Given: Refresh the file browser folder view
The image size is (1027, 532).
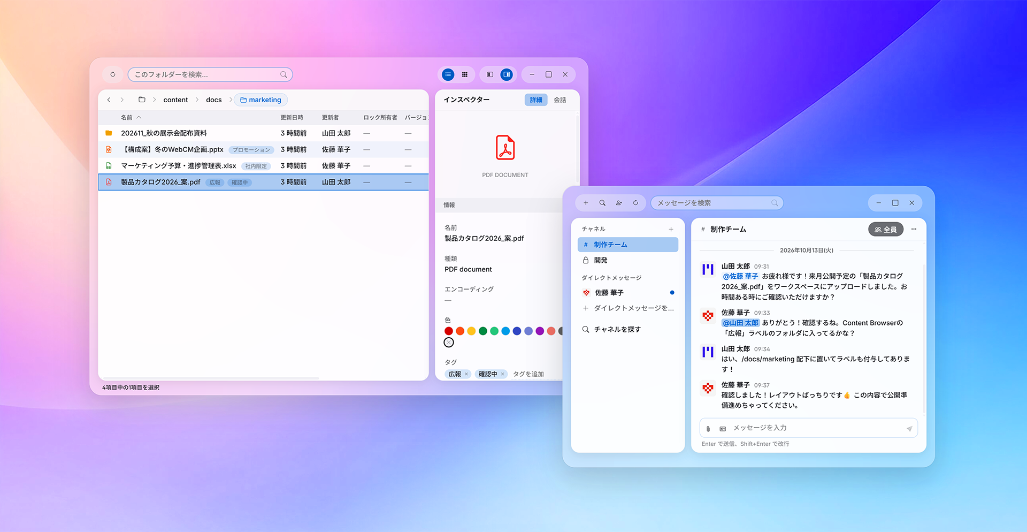Looking at the screenshot, I should [113, 74].
